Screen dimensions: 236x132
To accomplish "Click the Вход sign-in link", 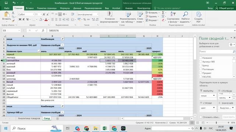I will pyautogui.click(x=210, y=8).
